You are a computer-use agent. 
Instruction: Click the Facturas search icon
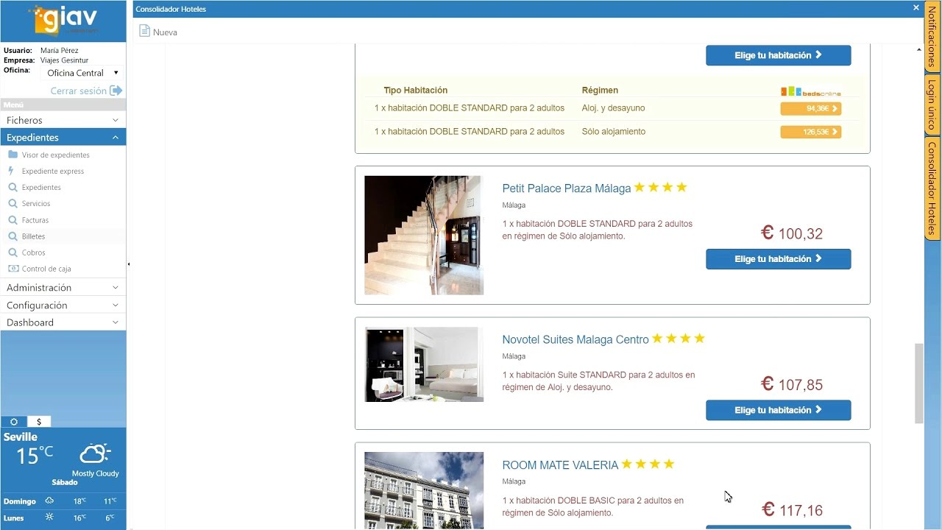point(13,219)
